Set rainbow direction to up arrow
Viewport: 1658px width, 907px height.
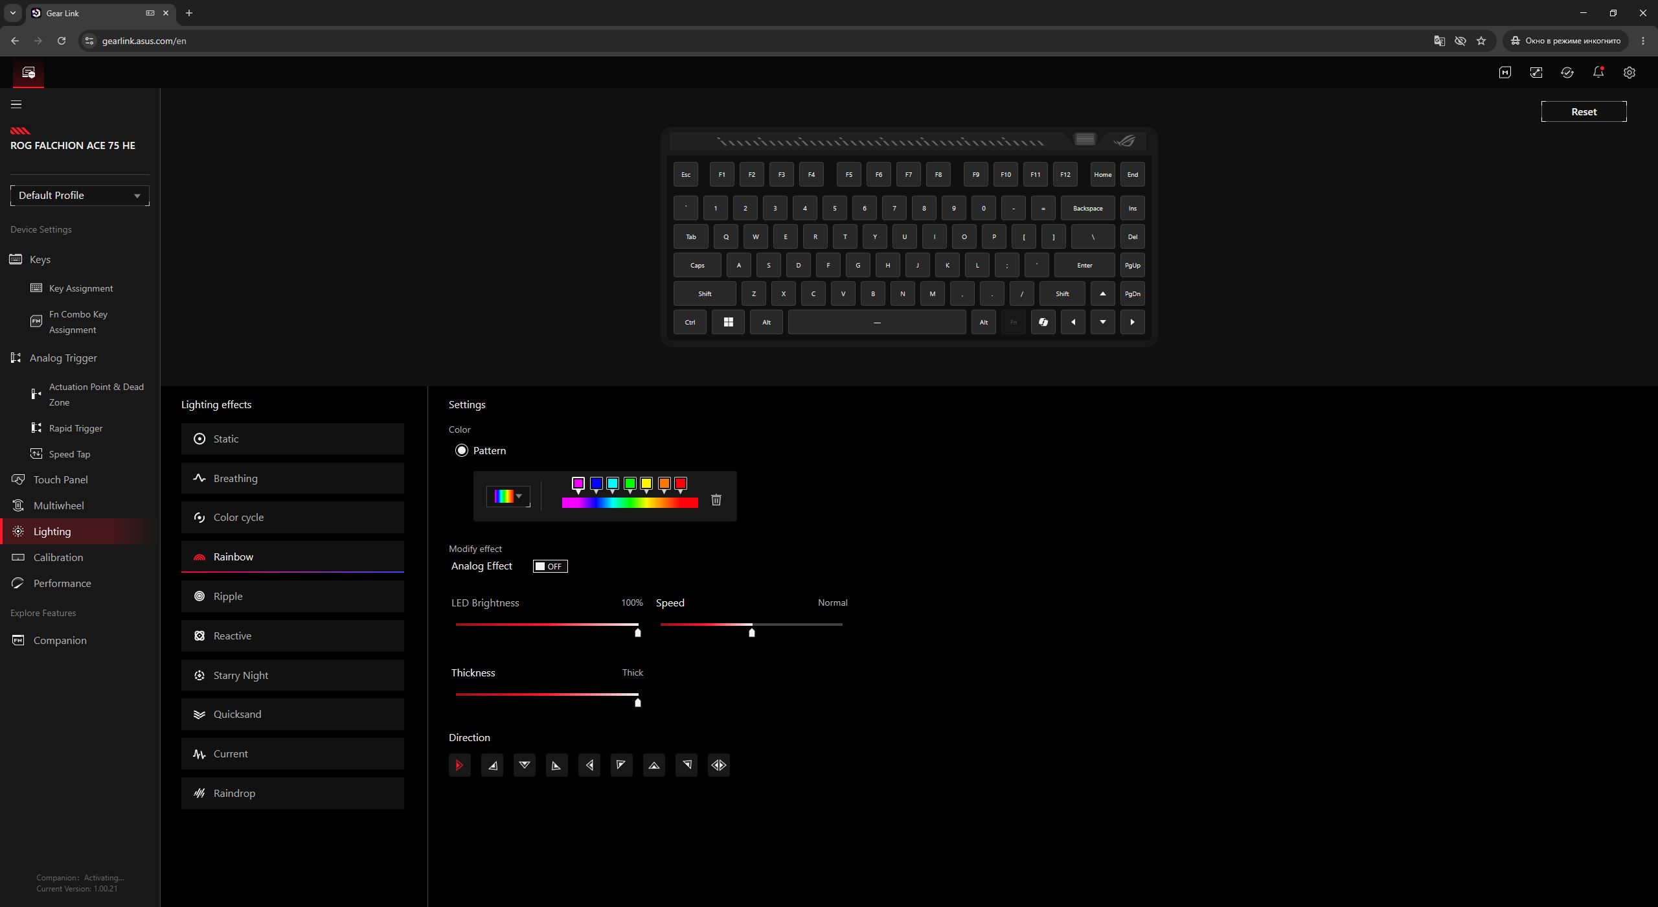tap(654, 765)
